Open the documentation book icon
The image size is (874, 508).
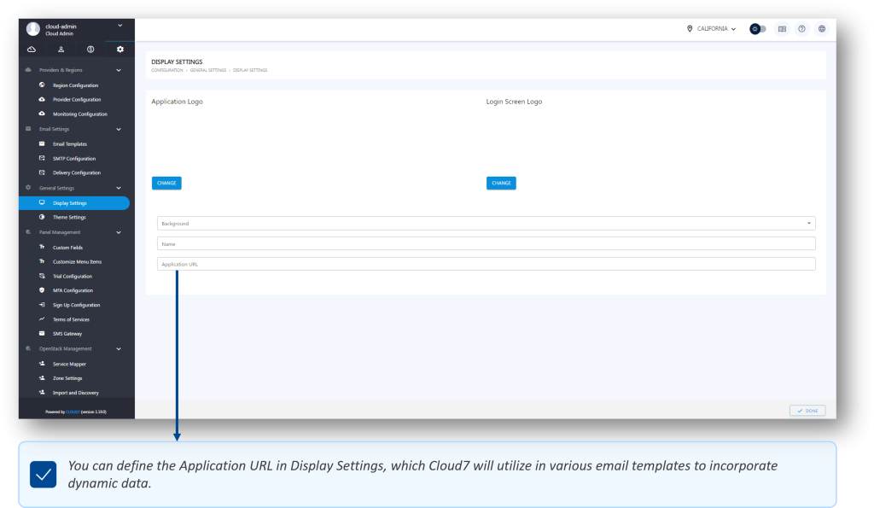[782, 28]
